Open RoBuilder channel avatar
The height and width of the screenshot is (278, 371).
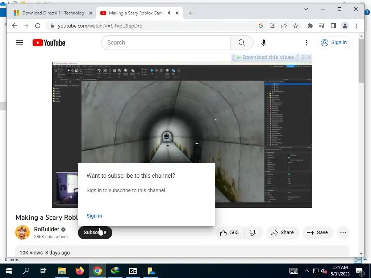point(22,232)
